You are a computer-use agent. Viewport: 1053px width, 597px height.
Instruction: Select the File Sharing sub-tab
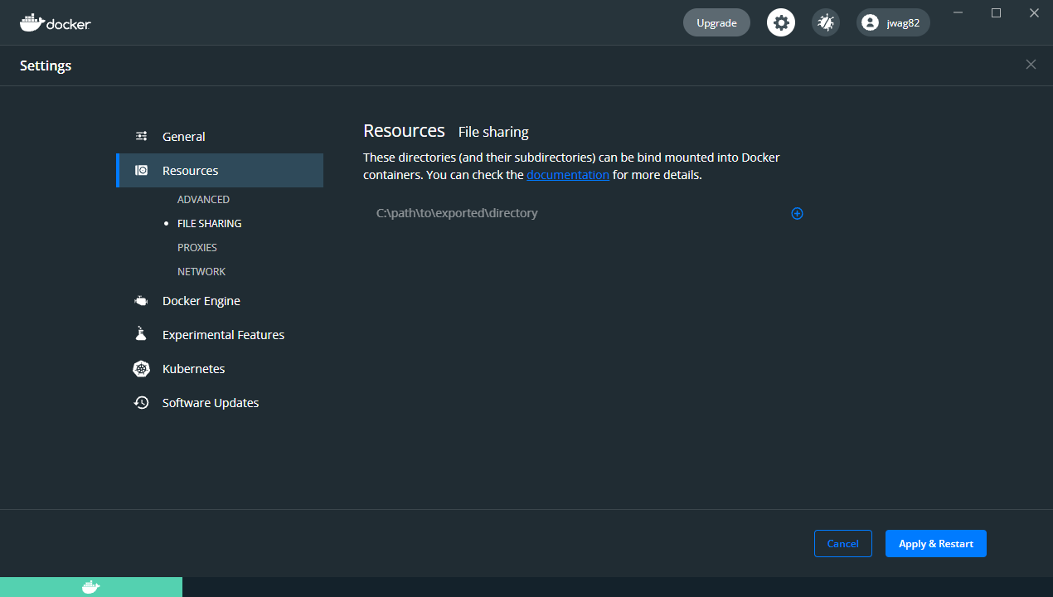pyautogui.click(x=210, y=224)
